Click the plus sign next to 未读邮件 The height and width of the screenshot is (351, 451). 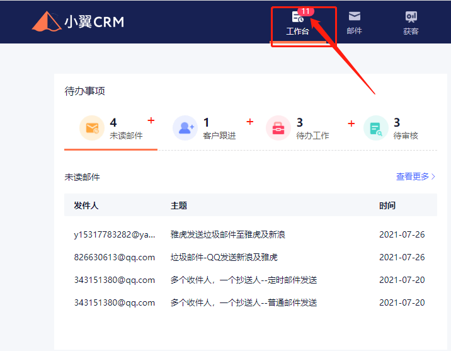(x=151, y=120)
